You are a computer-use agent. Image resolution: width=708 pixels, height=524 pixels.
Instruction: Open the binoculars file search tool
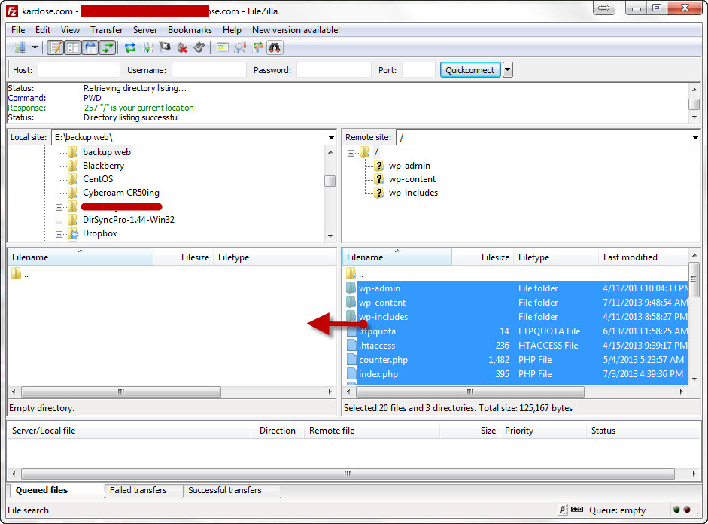point(275,47)
